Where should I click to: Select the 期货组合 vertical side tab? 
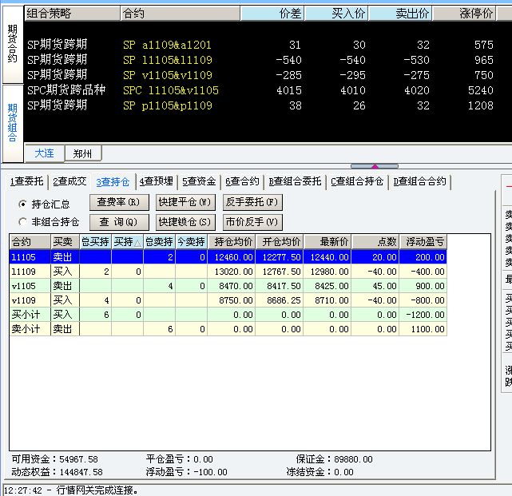pyautogui.click(x=13, y=123)
